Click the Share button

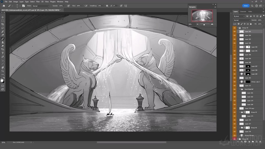tap(246, 6)
